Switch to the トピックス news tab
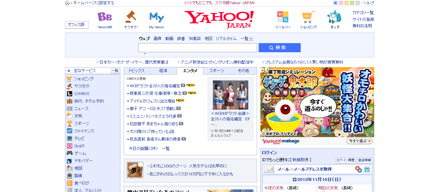 click(x=137, y=71)
